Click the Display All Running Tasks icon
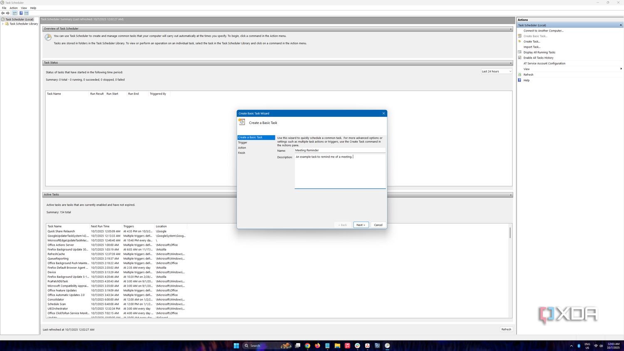 point(520,52)
